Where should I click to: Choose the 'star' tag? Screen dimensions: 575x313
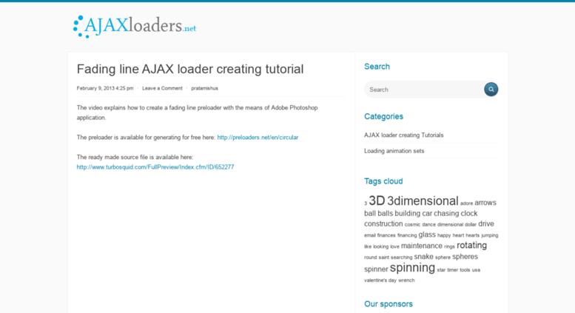pyautogui.click(x=441, y=270)
